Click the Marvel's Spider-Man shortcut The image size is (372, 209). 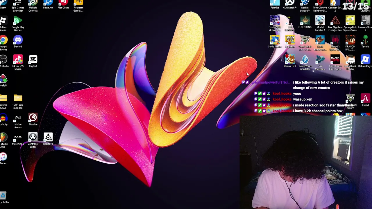coord(335,44)
